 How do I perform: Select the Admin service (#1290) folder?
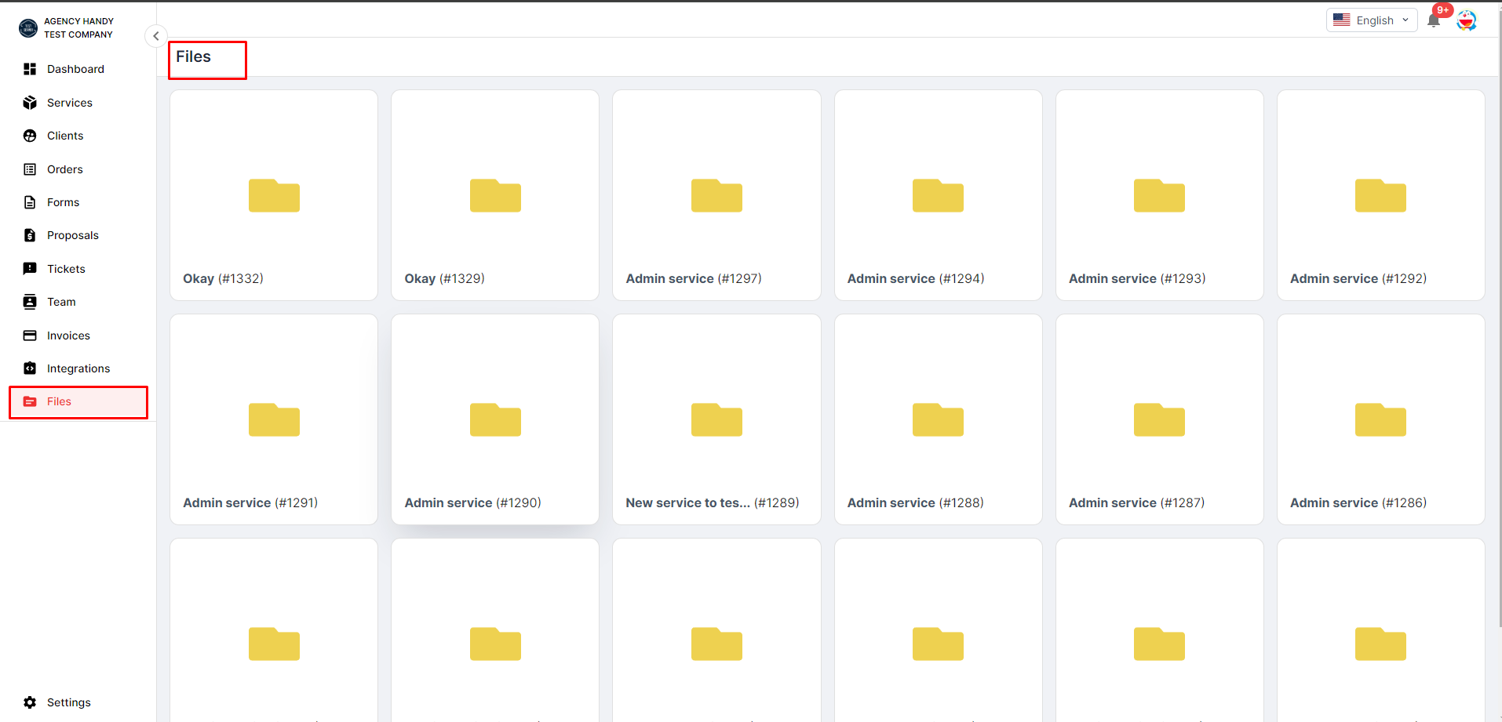point(495,419)
